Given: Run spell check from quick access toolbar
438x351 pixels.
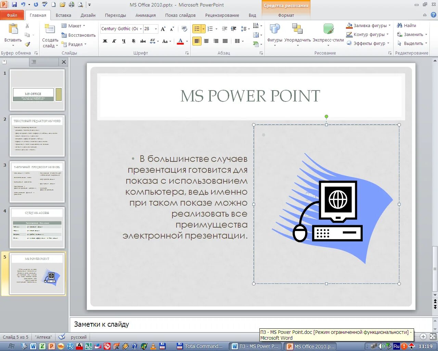Looking at the screenshot, I should click(x=45, y=5).
